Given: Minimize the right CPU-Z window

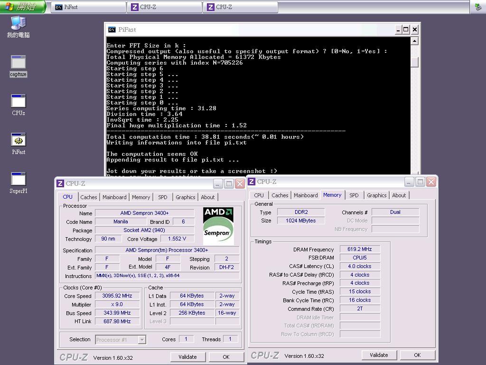Looking at the screenshot, I should [409, 182].
